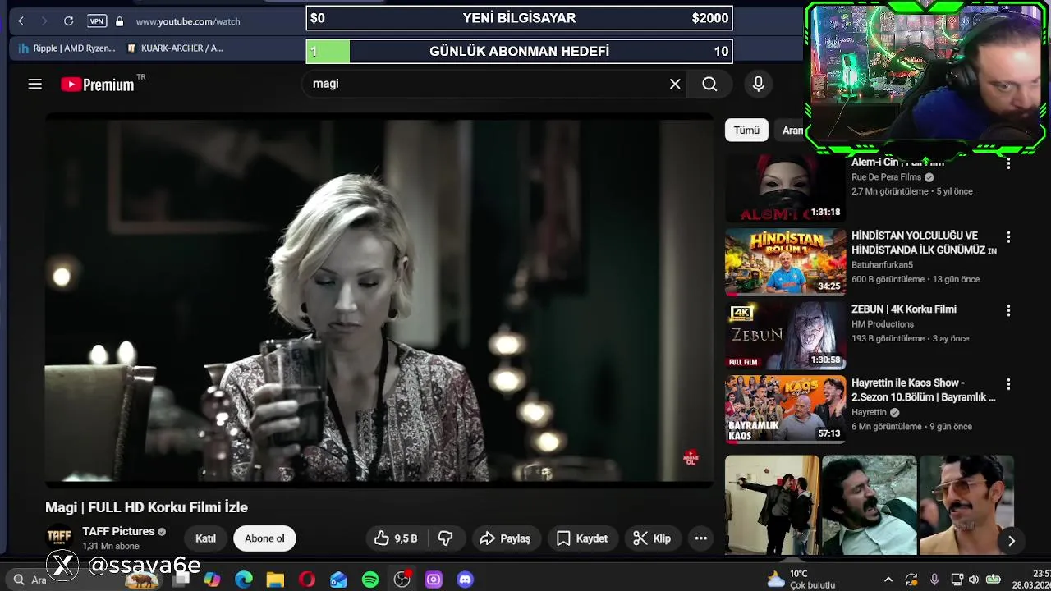Open the Ripple | AMD Ryzen bookmark

67,48
